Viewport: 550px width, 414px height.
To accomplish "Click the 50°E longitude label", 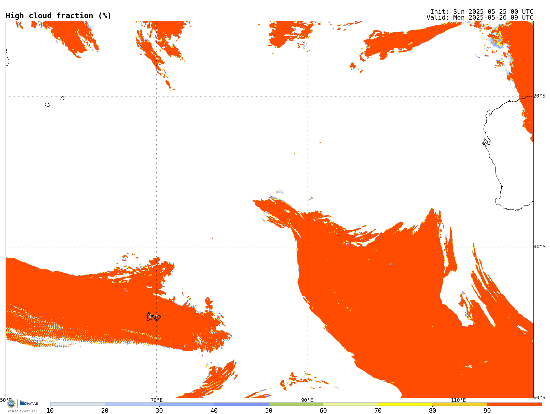I will pos(6,400).
